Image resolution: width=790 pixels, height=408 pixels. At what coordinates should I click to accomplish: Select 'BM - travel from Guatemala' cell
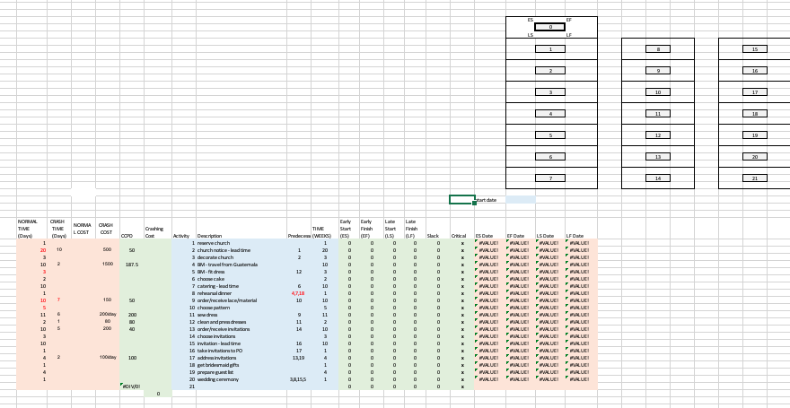click(241, 265)
